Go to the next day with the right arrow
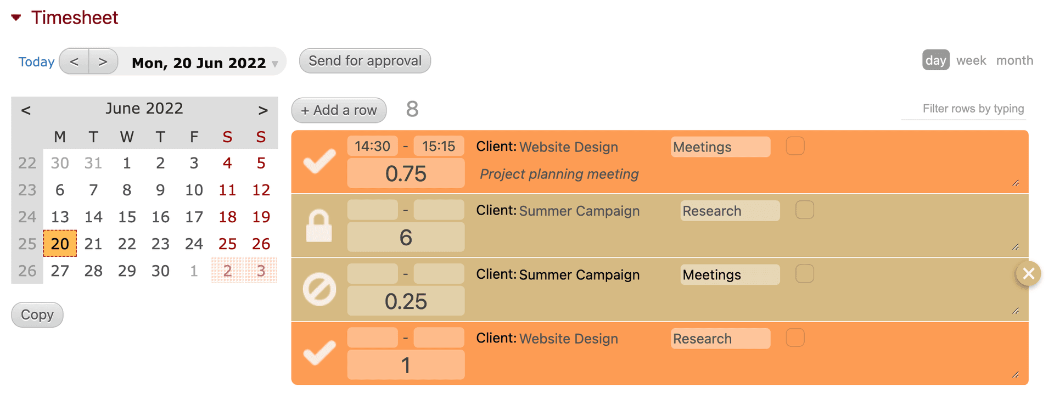The image size is (1054, 399). (x=103, y=61)
